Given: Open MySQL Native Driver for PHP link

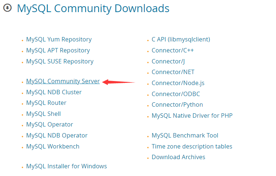Looking at the screenshot, I should tap(192, 116).
